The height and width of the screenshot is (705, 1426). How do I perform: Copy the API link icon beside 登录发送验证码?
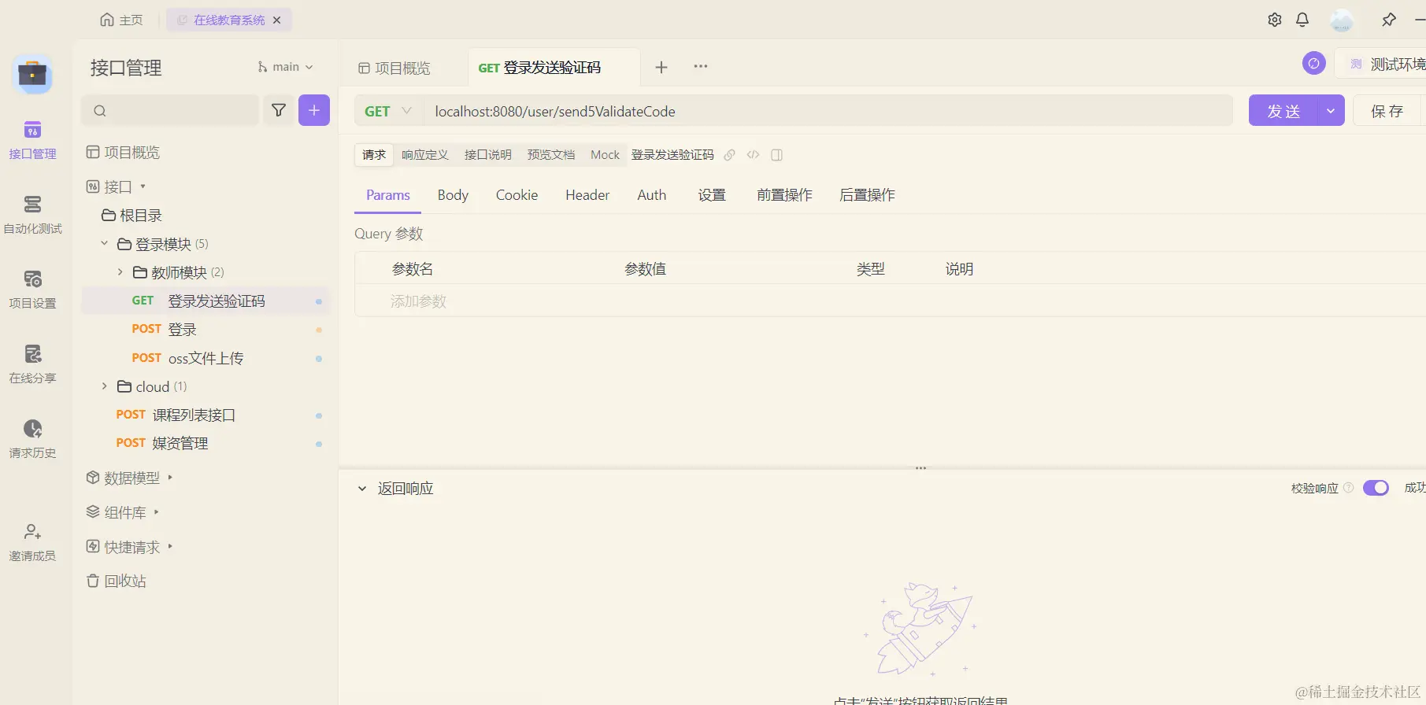(x=730, y=155)
